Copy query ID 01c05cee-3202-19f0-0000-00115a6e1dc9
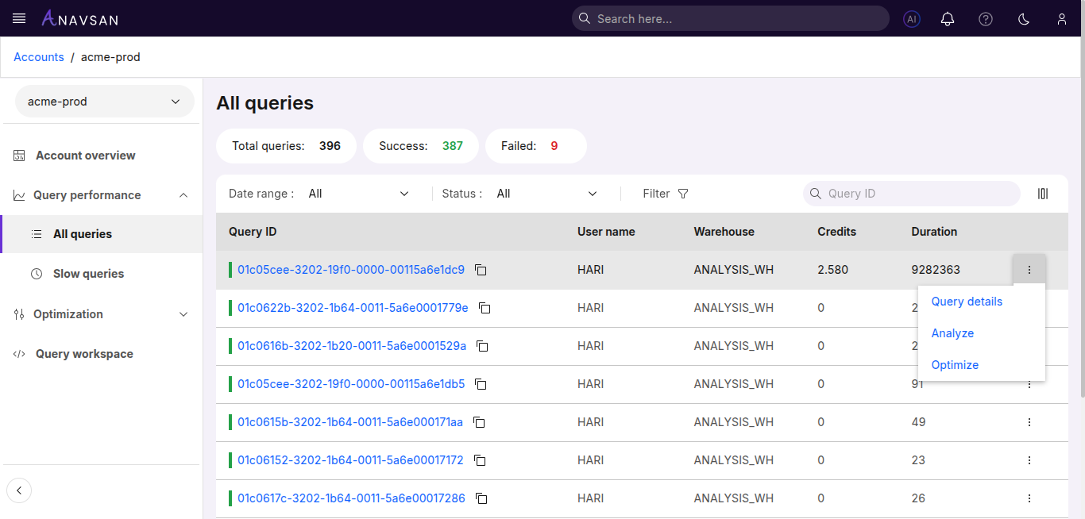Image resolution: width=1085 pixels, height=519 pixels. [x=481, y=270]
